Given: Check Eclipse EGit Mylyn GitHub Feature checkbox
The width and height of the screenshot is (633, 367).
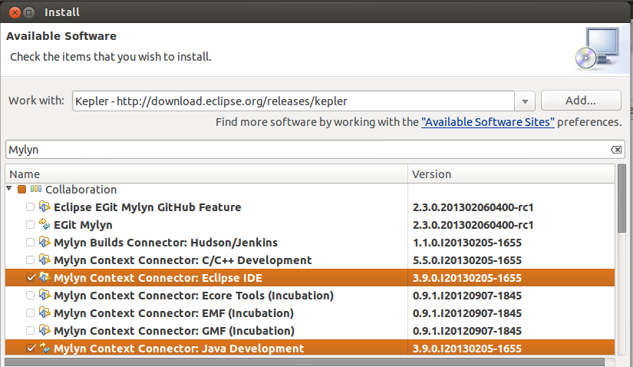Looking at the screenshot, I should point(30,207).
